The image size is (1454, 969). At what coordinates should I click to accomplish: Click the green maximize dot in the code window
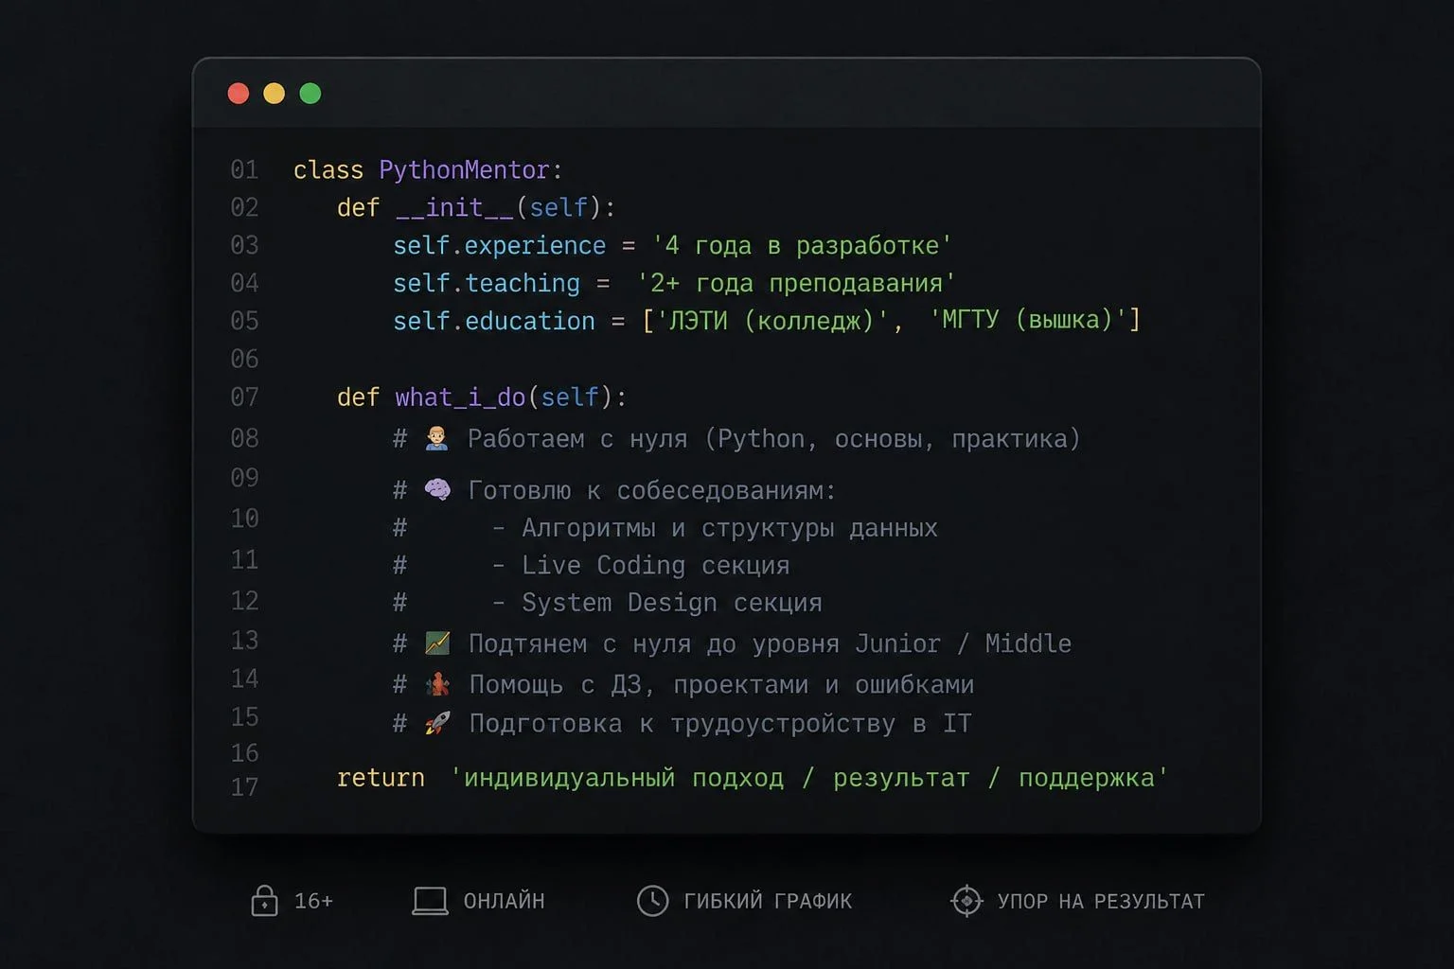310,93
